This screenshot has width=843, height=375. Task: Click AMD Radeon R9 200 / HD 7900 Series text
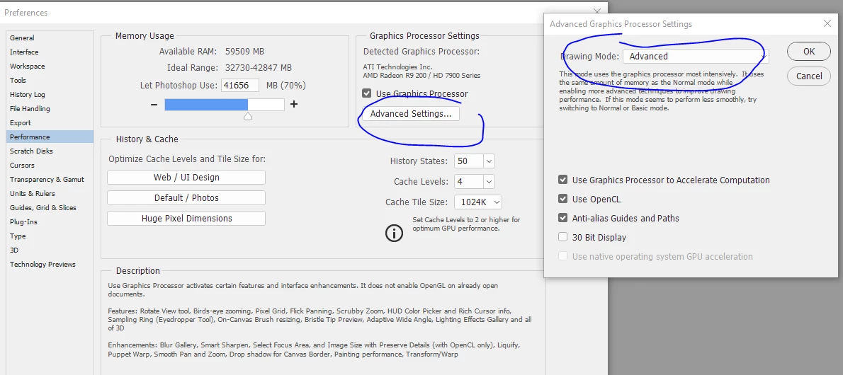click(422, 76)
